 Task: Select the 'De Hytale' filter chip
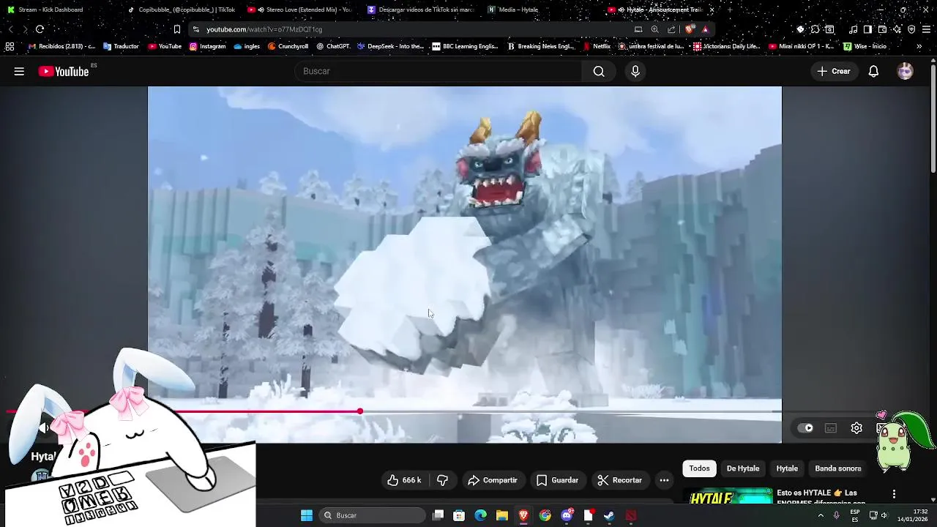tap(742, 468)
